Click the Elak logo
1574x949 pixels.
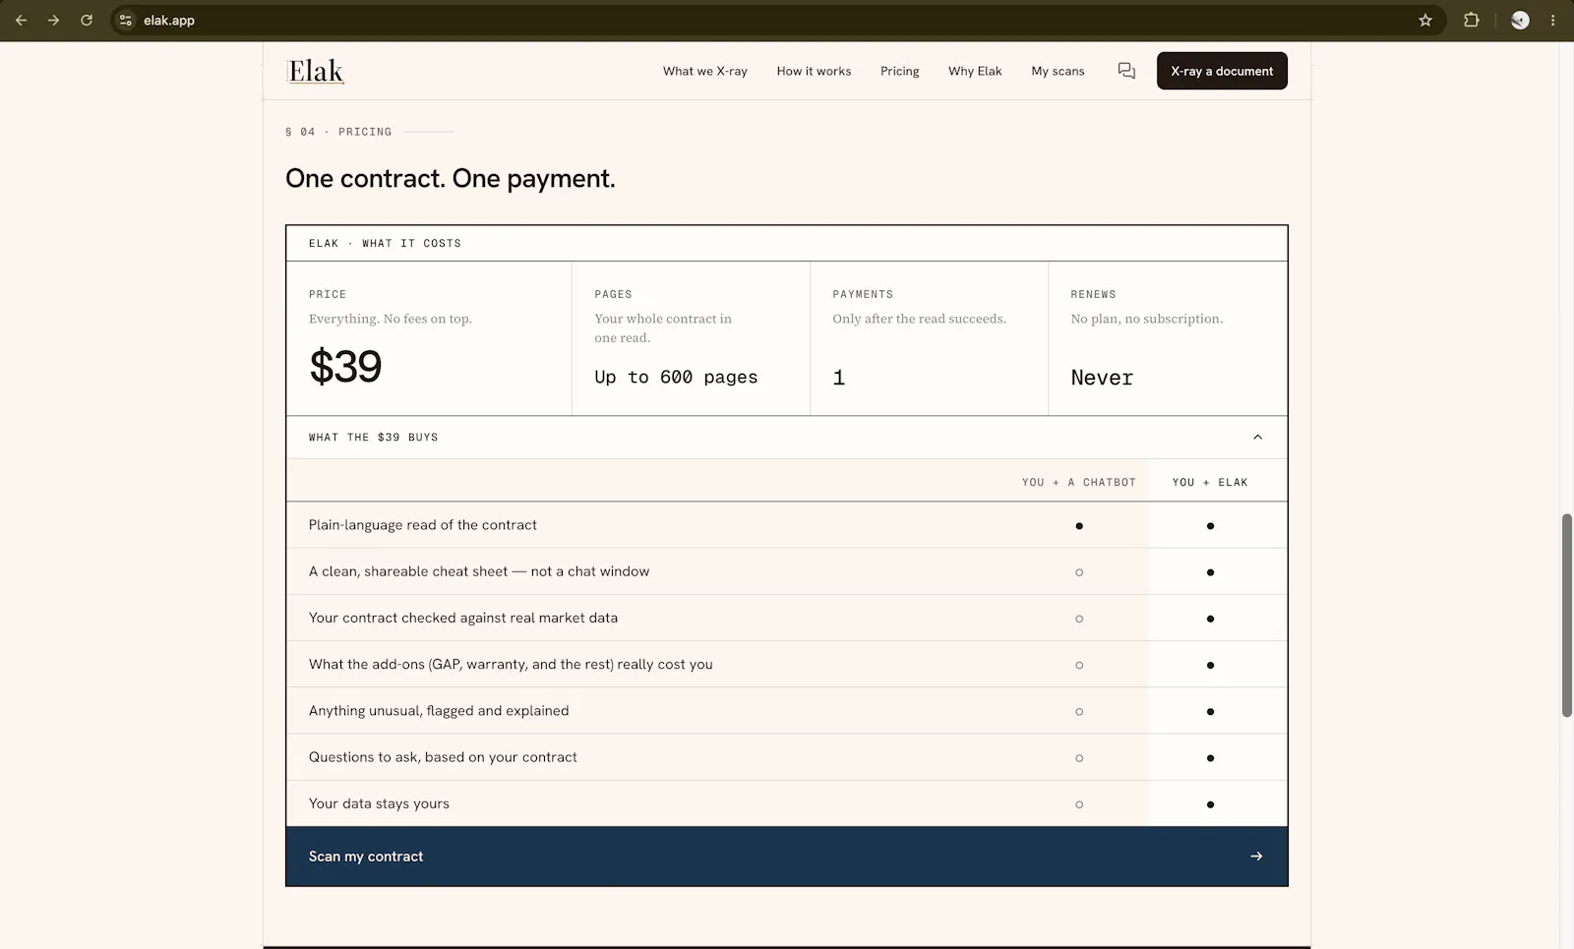(316, 71)
